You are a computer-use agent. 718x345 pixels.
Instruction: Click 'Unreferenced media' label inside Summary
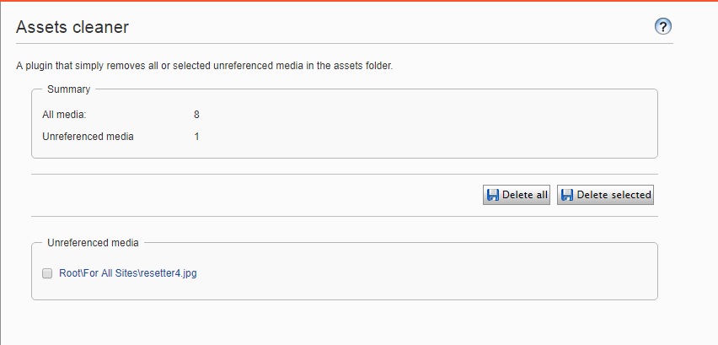click(x=88, y=136)
